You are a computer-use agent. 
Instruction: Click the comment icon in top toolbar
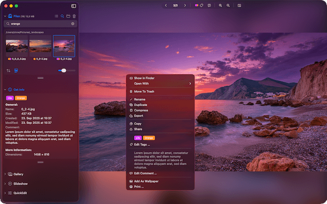pos(209,6)
